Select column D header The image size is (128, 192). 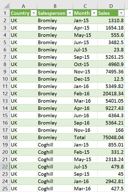pos(111,6)
